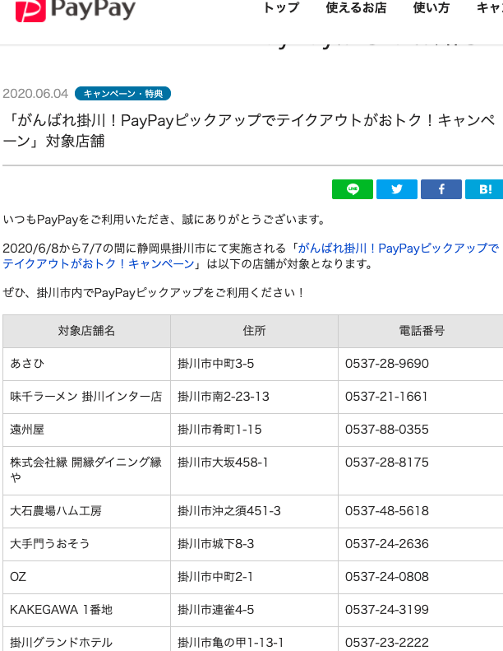Click the ぜひ、掛川市内で closing sentence
The height and width of the screenshot is (651, 503).
coord(154,293)
